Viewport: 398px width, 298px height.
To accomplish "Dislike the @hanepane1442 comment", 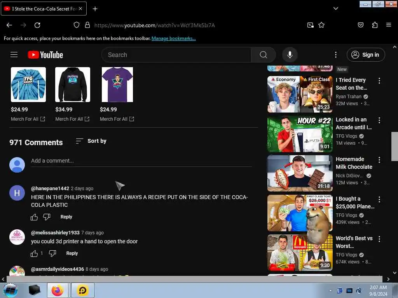I will [x=47, y=217].
